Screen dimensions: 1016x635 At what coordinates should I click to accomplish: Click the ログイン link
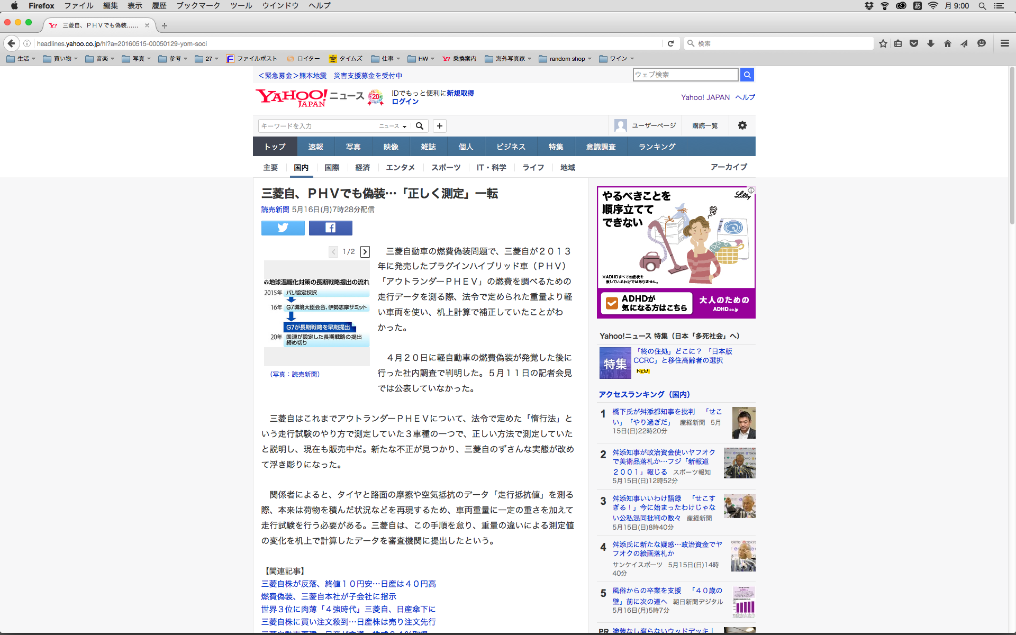click(x=405, y=102)
